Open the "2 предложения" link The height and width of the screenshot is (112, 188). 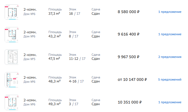(x=170, y=57)
